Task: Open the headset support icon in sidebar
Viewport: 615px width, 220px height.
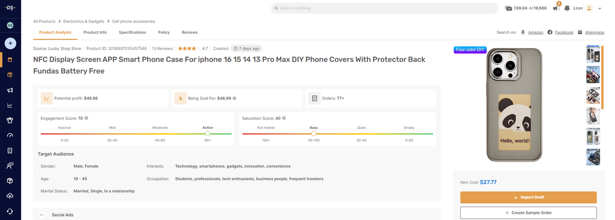Action: click(10, 211)
